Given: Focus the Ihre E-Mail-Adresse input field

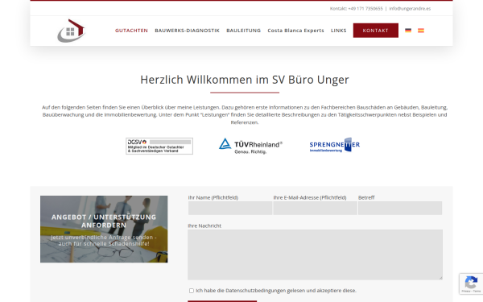Looking at the screenshot, I should [x=315, y=208].
